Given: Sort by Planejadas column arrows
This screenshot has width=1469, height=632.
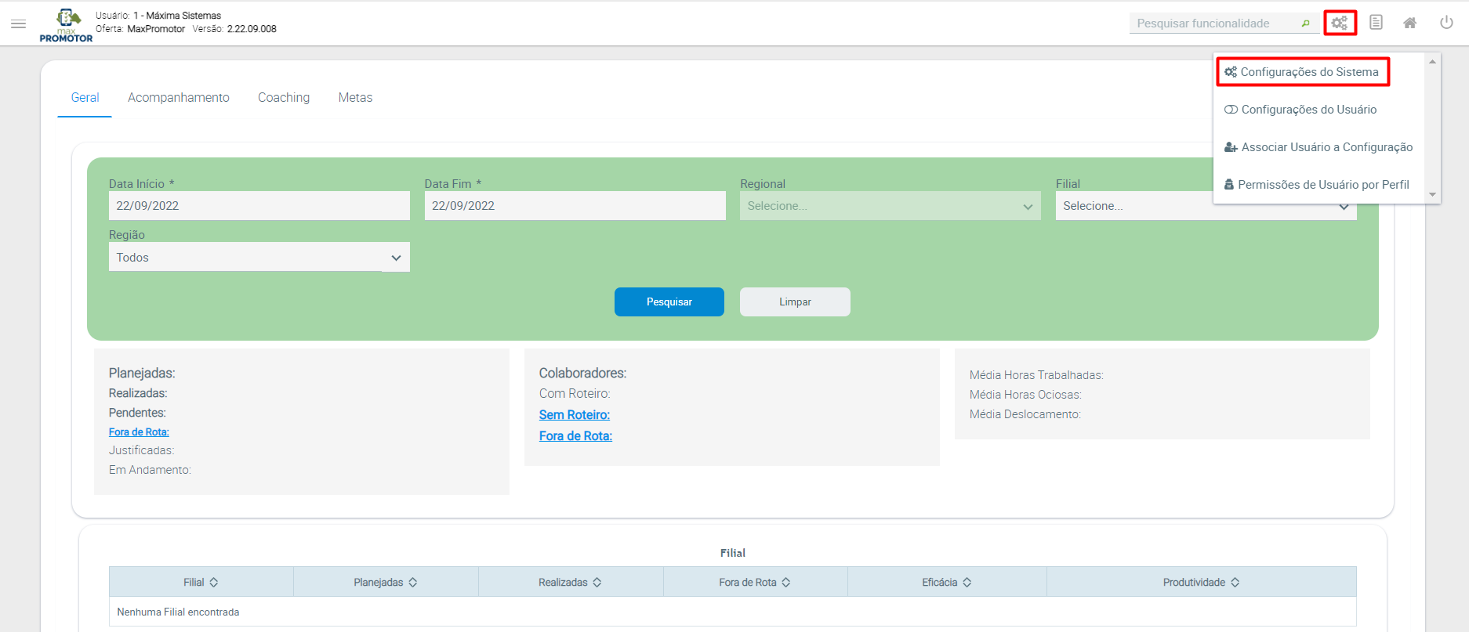Looking at the screenshot, I should click(x=412, y=583).
